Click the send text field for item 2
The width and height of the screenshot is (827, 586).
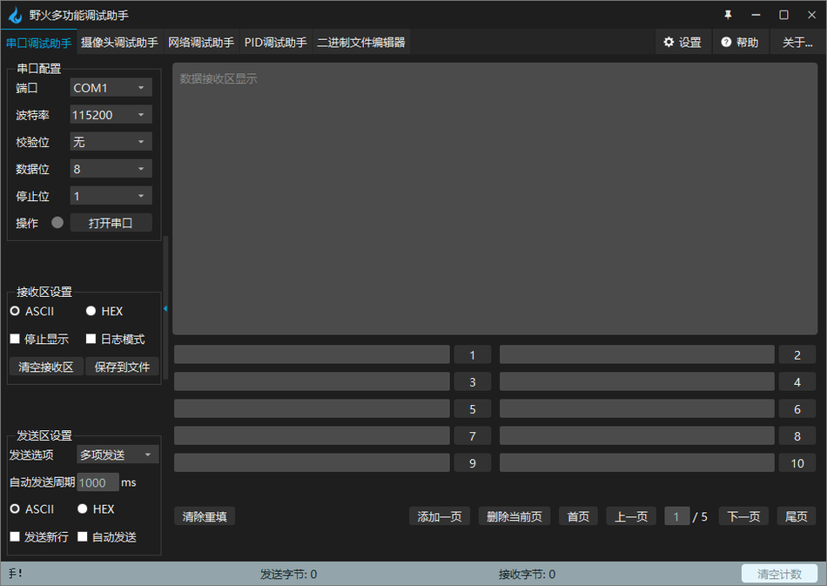637,354
